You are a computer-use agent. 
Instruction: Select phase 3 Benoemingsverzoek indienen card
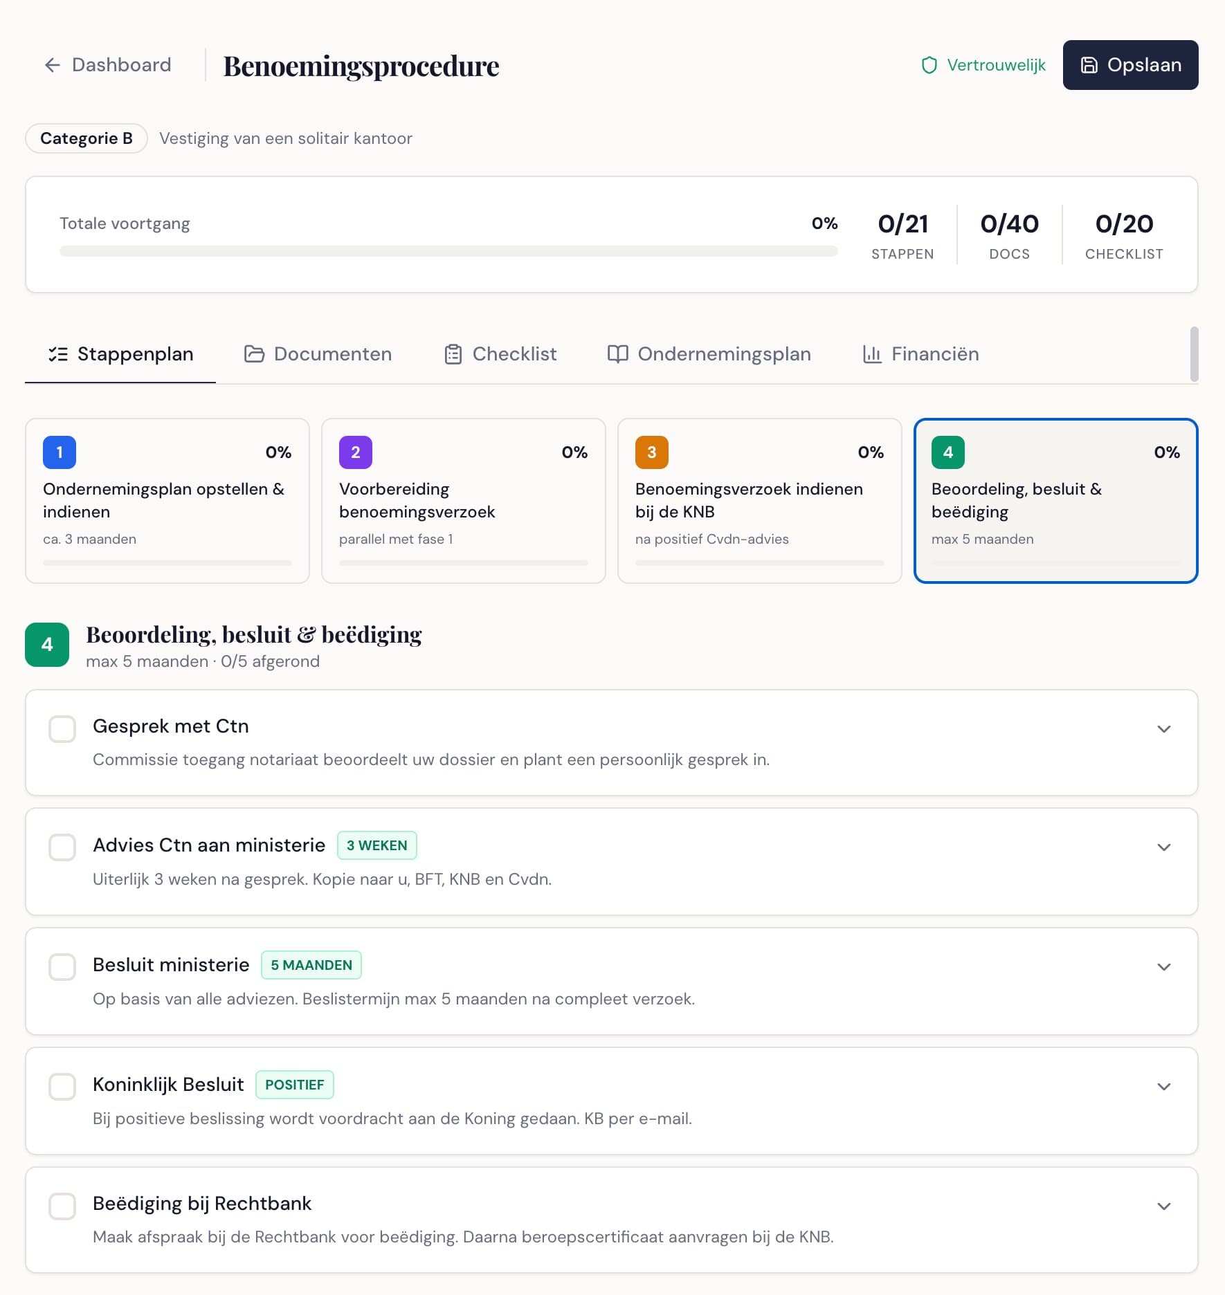pyautogui.click(x=759, y=500)
